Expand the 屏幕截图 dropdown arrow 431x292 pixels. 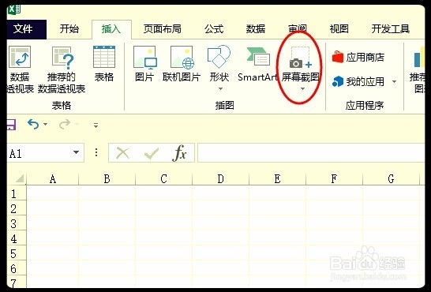click(x=302, y=88)
